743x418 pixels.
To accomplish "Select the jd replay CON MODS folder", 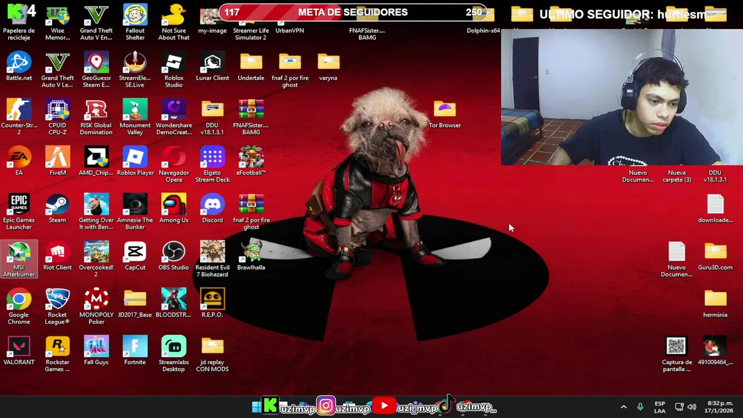I will tap(212, 354).
